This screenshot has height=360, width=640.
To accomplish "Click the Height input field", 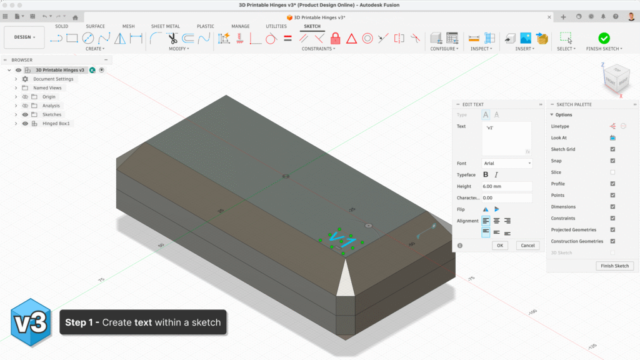I will tap(507, 186).
